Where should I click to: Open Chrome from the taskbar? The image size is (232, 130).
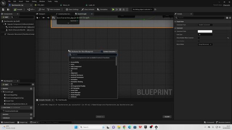coord(124,127)
